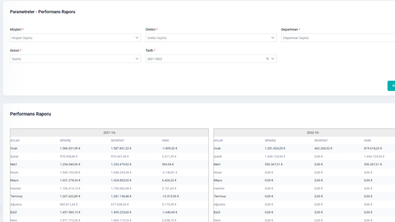Clear the Tarih selection with the X icon
The width and height of the screenshot is (395, 222).
pyautogui.click(x=267, y=59)
